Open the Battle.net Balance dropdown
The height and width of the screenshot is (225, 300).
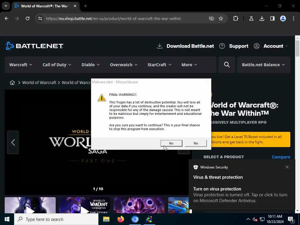point(264,65)
